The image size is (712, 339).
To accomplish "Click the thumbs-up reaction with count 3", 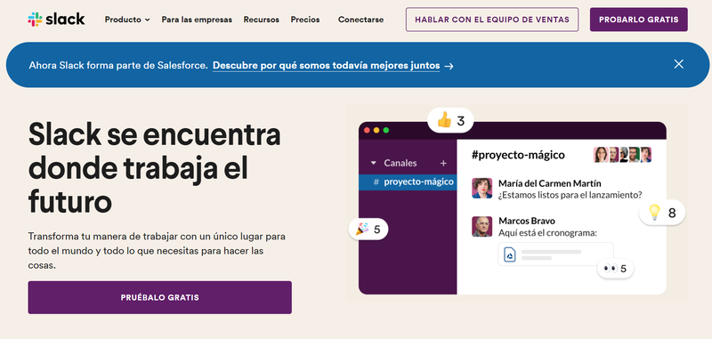I will pyautogui.click(x=450, y=121).
